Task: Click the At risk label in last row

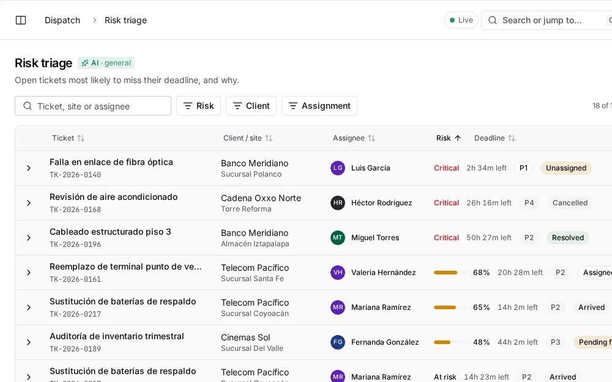Action: pos(445,377)
